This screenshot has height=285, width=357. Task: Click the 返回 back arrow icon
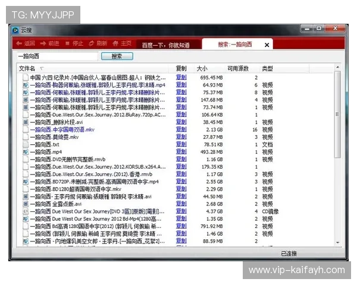(x=20, y=43)
